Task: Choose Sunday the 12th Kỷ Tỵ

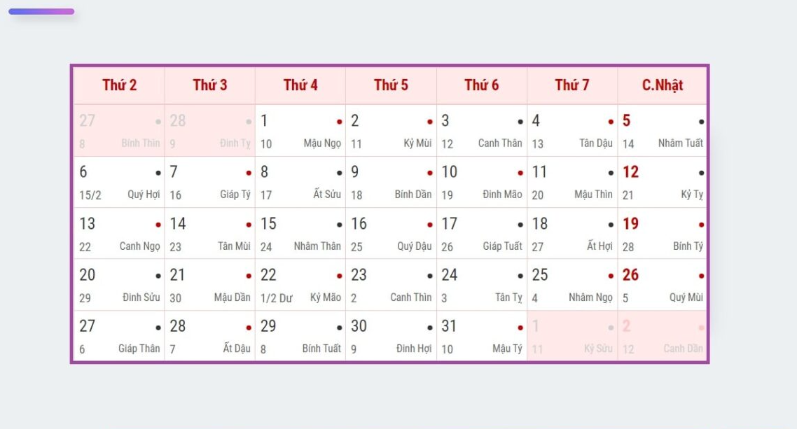Action: coord(663,182)
